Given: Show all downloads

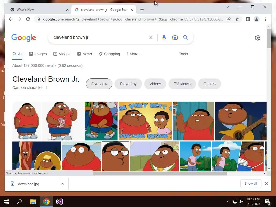Looking at the screenshot, I should pyautogui.click(x=251, y=184).
